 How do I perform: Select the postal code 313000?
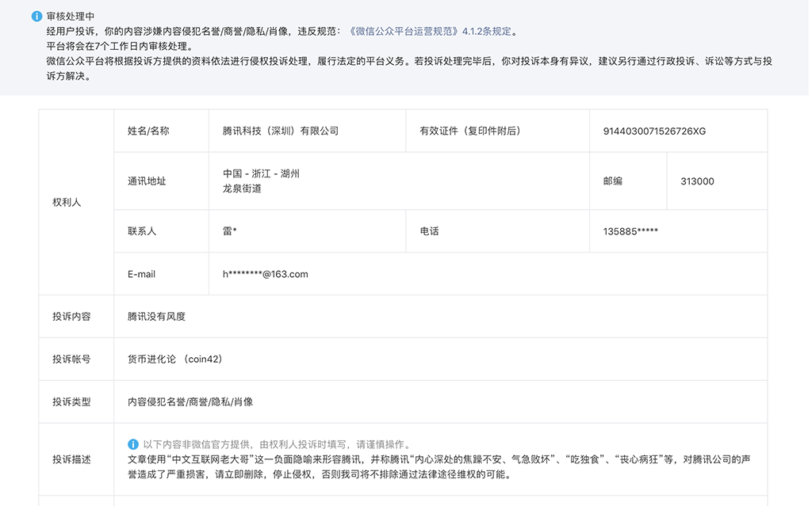coord(697,181)
